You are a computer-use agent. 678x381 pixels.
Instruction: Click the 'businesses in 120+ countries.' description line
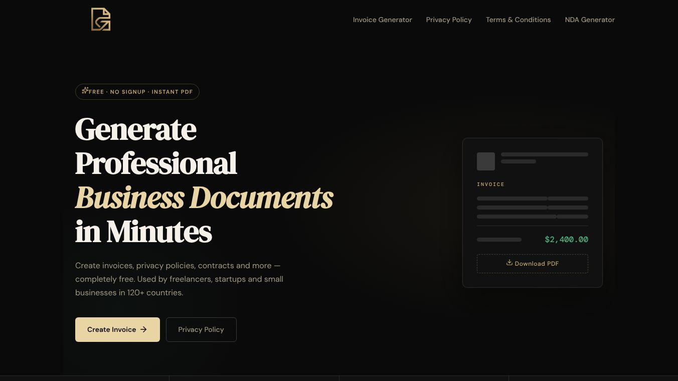point(129,293)
